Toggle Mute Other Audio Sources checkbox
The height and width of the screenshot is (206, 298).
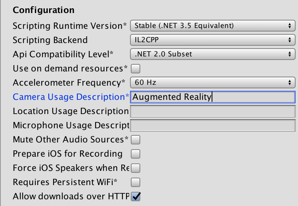click(136, 140)
